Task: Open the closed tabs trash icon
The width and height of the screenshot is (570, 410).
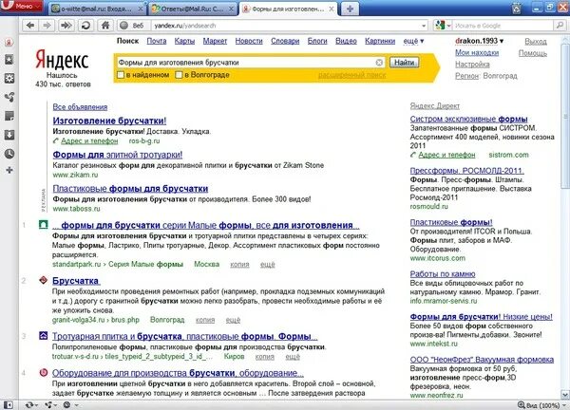Action: pyautogui.click(x=516, y=8)
